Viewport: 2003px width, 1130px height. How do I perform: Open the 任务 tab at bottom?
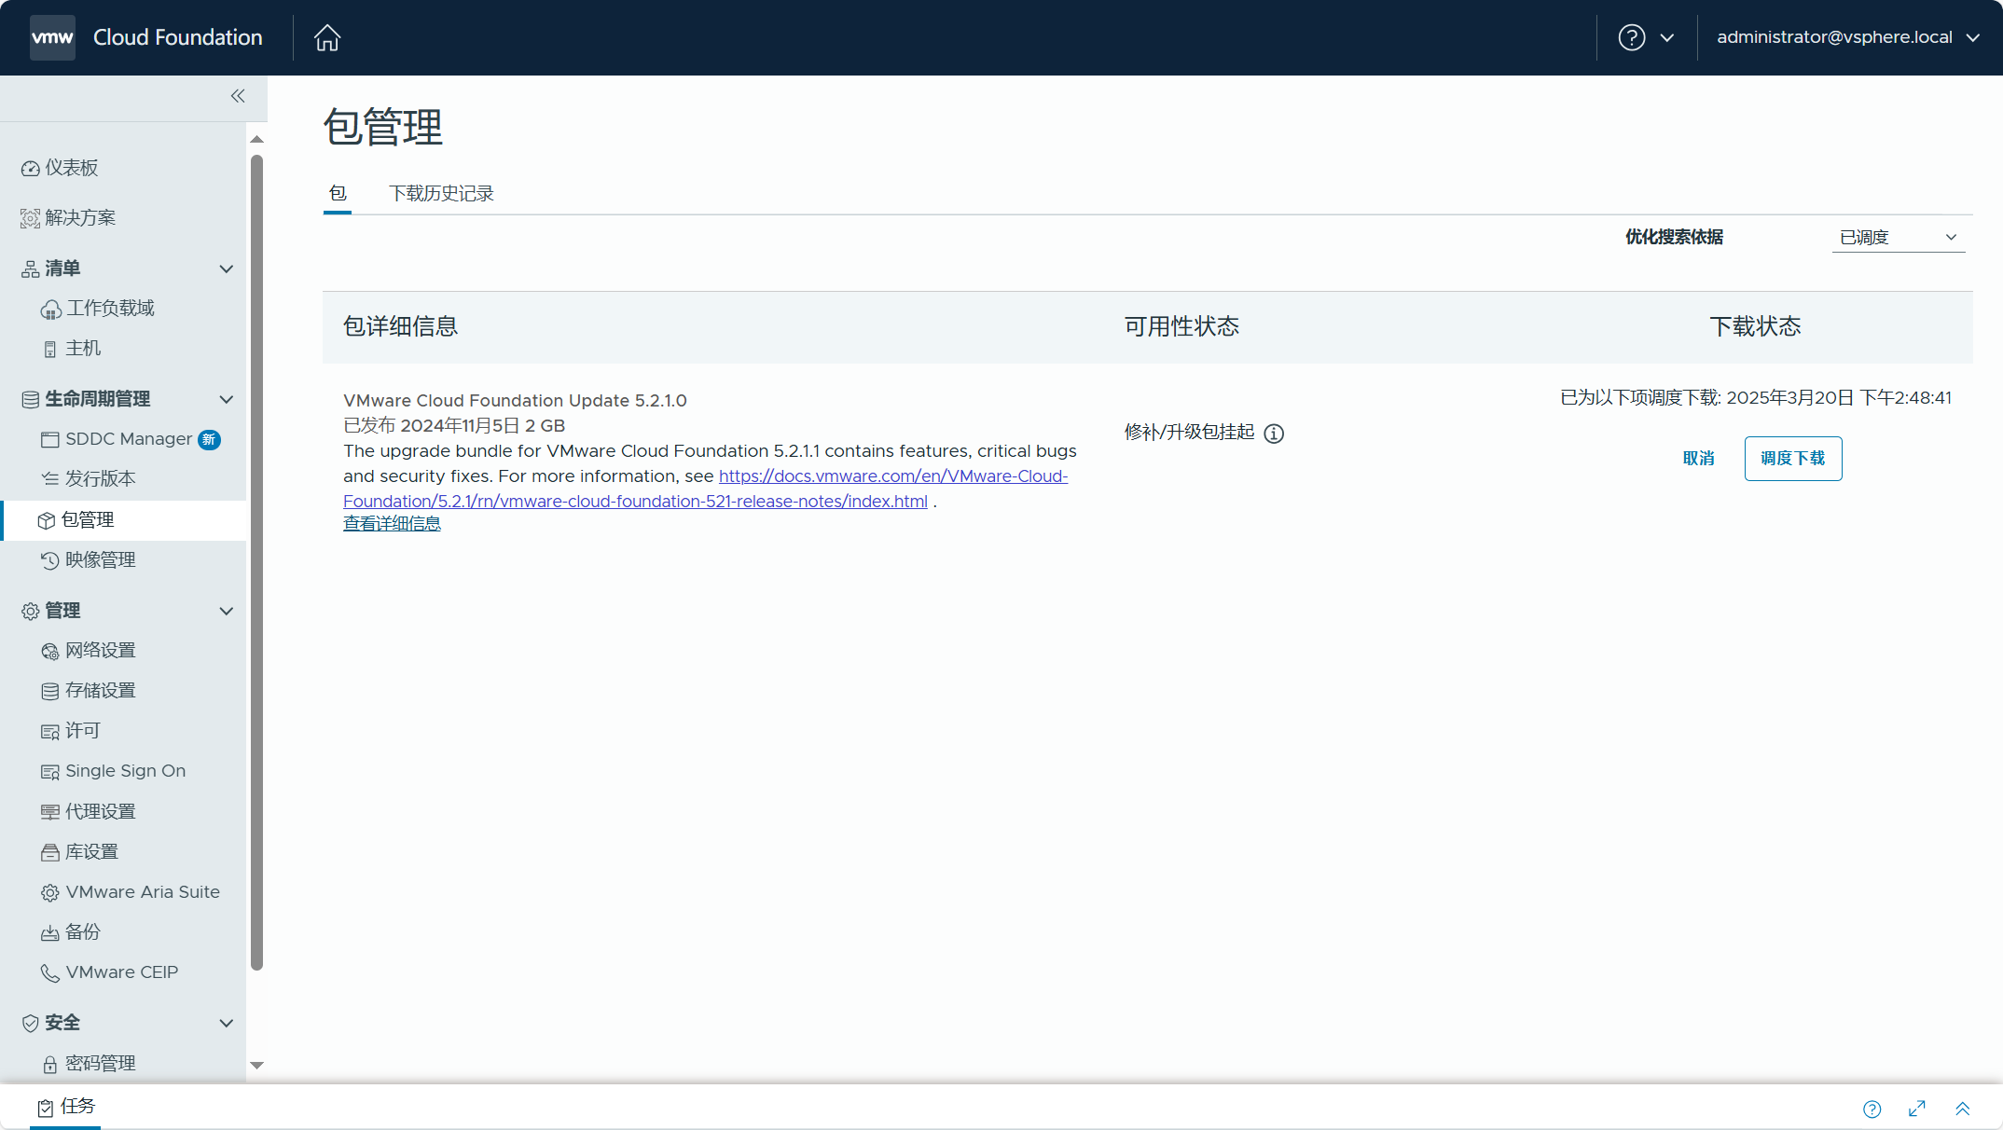[66, 1107]
